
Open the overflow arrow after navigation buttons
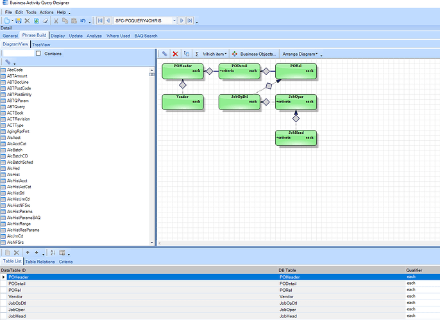[x=197, y=22]
